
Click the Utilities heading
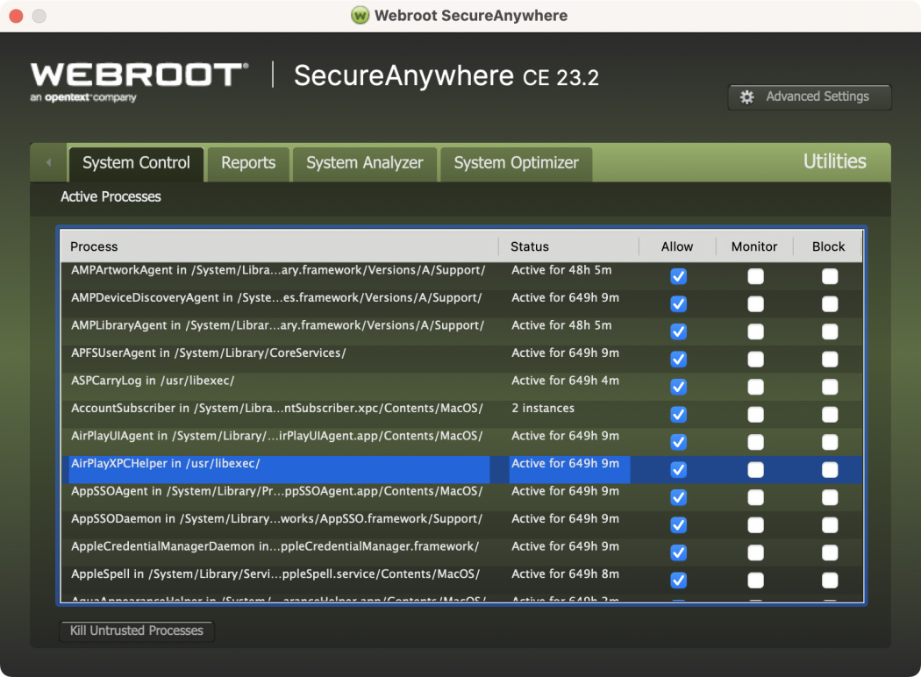pos(835,161)
